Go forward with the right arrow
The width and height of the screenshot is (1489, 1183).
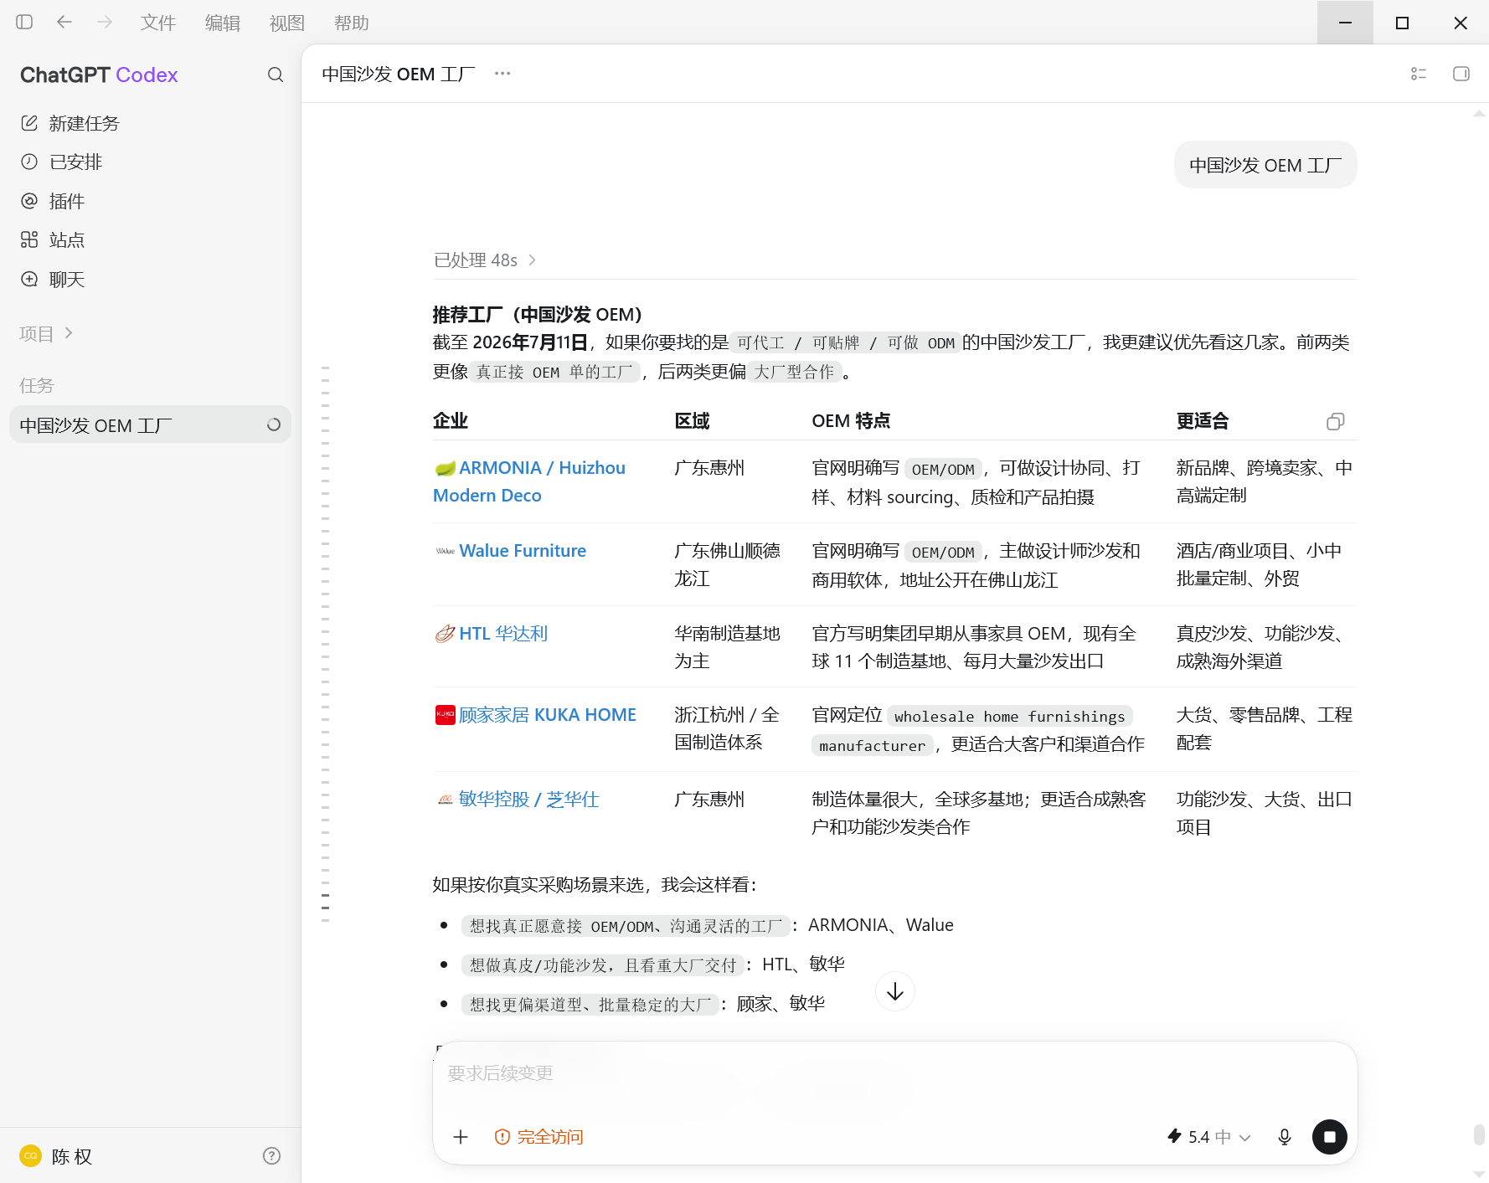[x=105, y=23]
